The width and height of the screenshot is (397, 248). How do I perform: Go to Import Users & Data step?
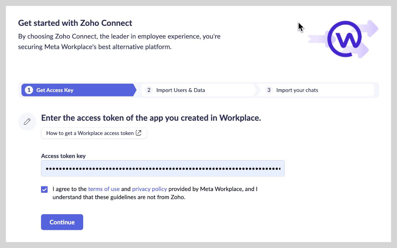[180, 90]
